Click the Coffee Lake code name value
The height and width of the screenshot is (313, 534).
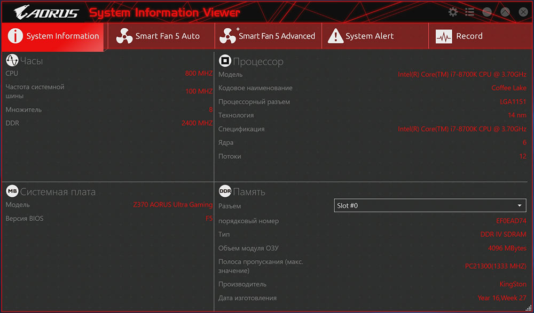tap(509, 88)
